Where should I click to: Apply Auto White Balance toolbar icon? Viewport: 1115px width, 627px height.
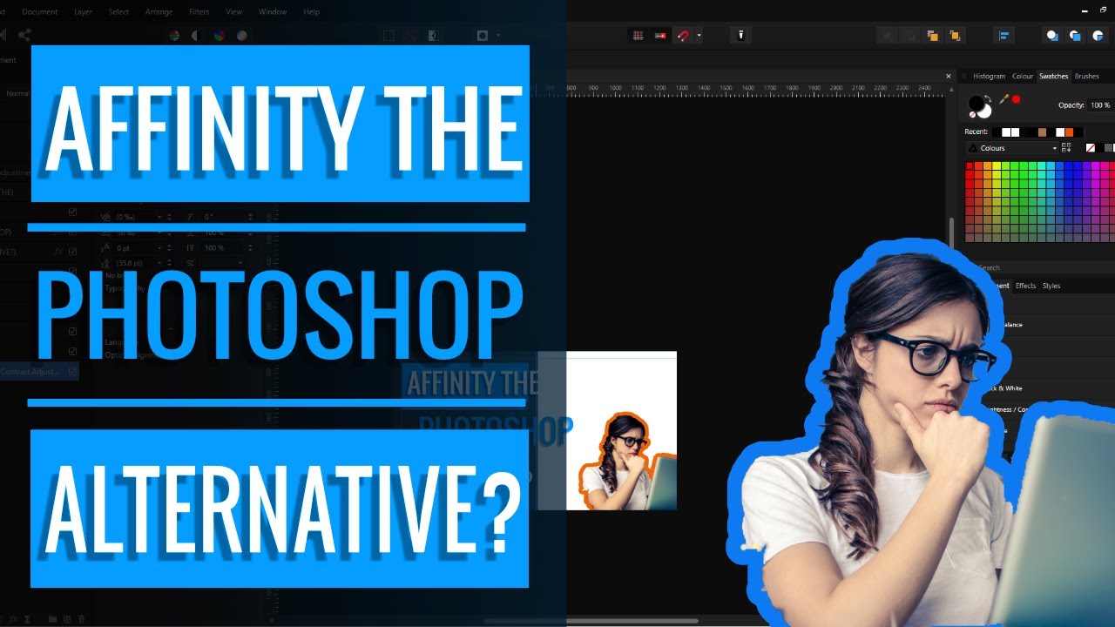(x=241, y=36)
